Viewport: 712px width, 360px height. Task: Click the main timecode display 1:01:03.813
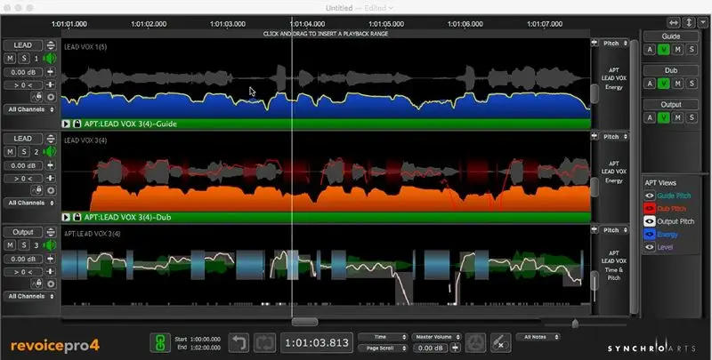(316, 342)
